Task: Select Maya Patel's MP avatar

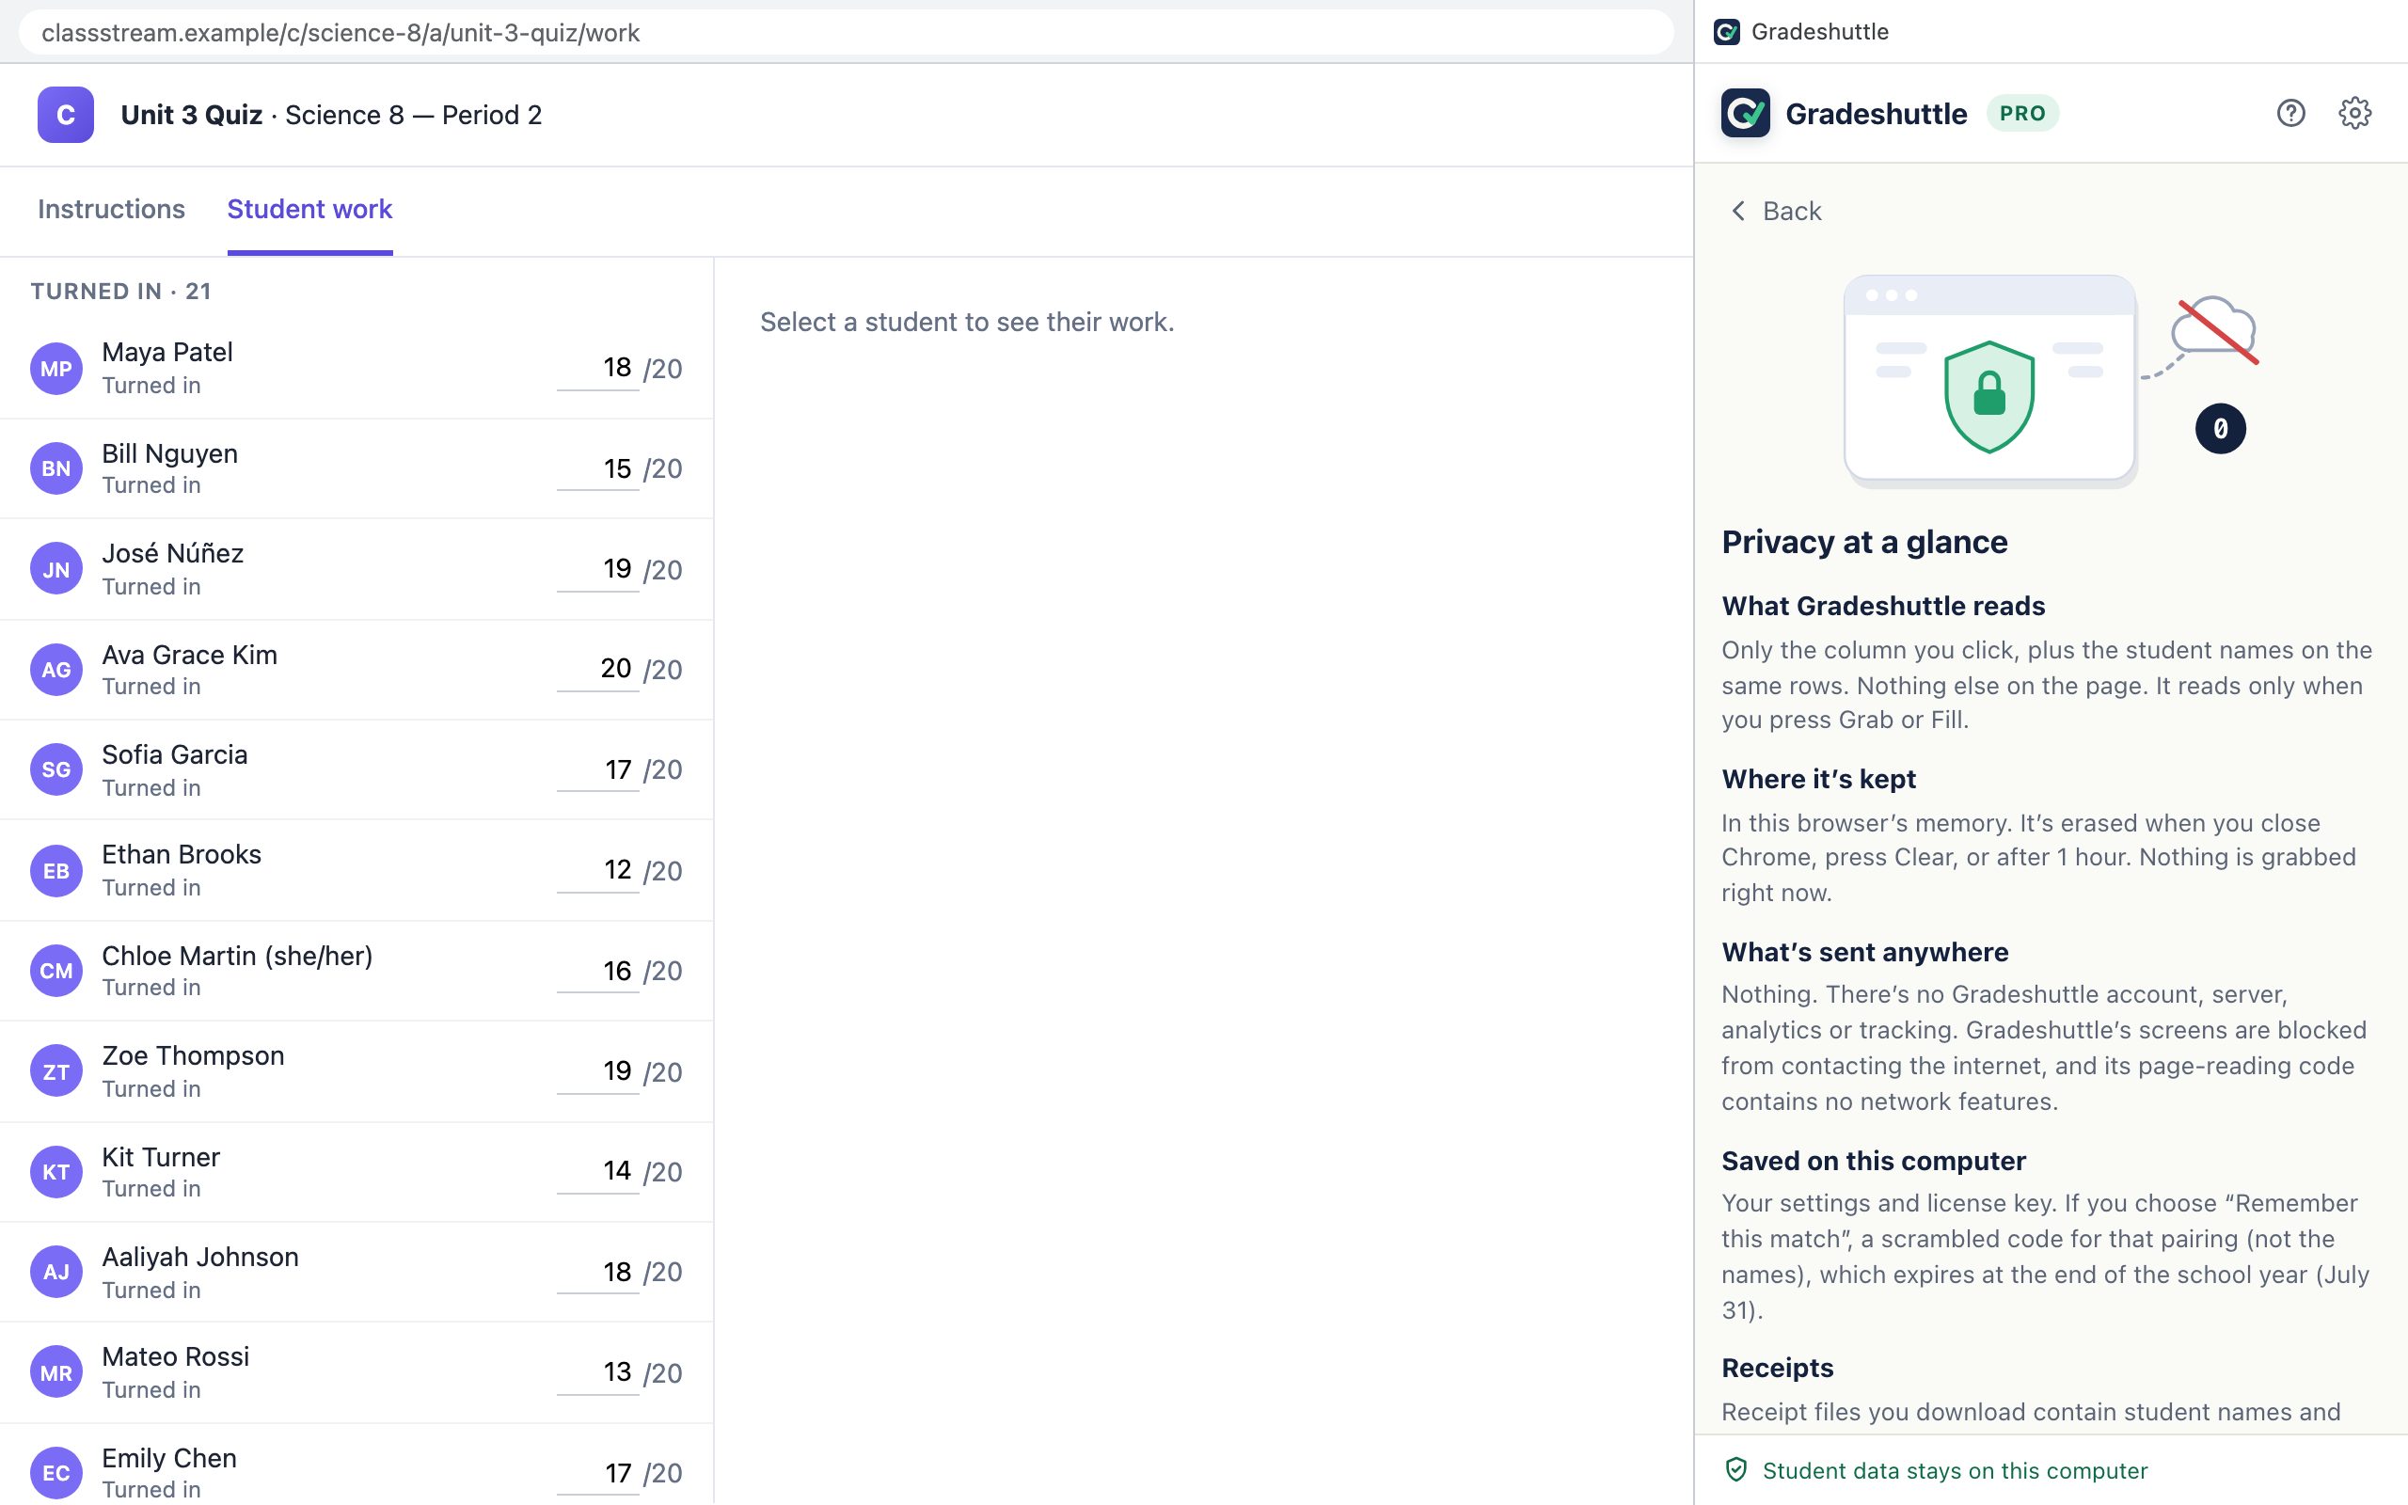Action: pos(55,369)
